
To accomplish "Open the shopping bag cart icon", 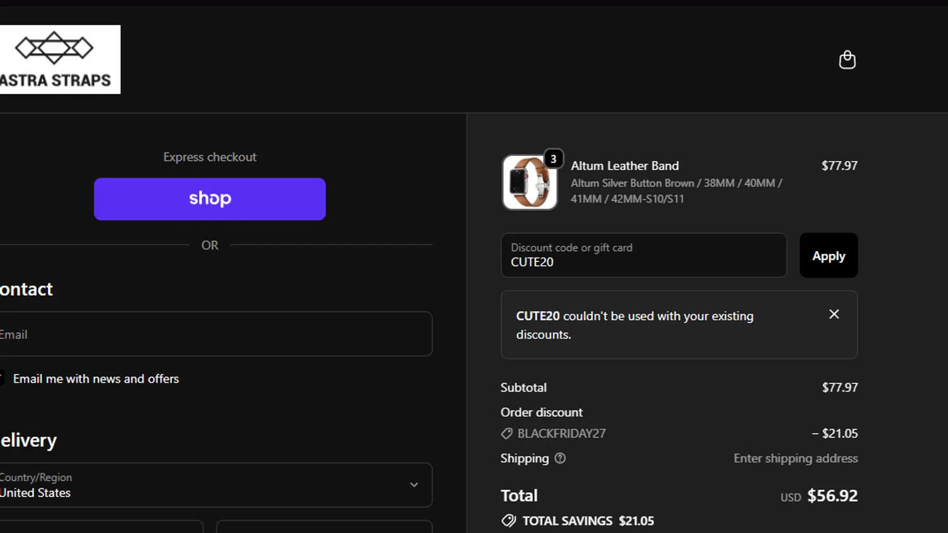I will 847,60.
